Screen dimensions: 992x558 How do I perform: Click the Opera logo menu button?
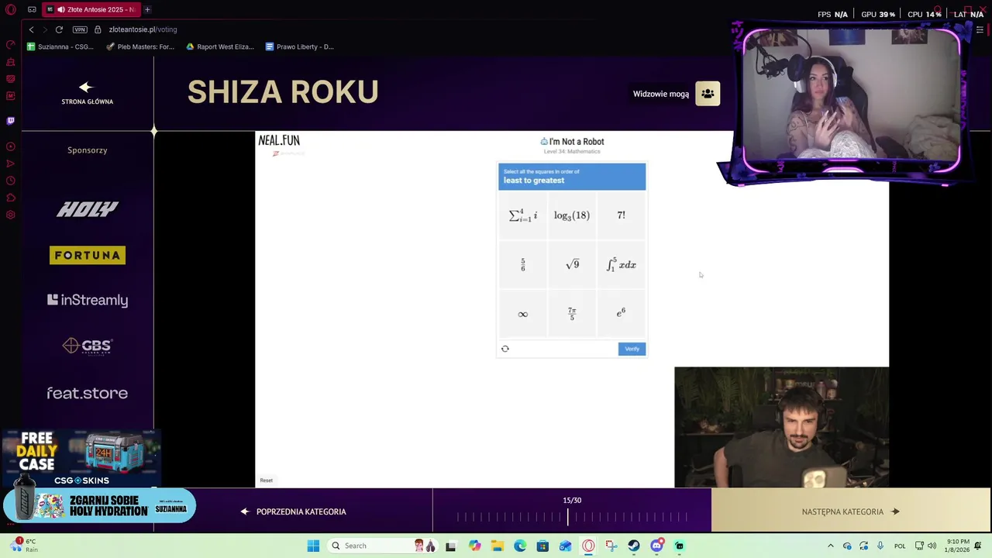(x=11, y=9)
